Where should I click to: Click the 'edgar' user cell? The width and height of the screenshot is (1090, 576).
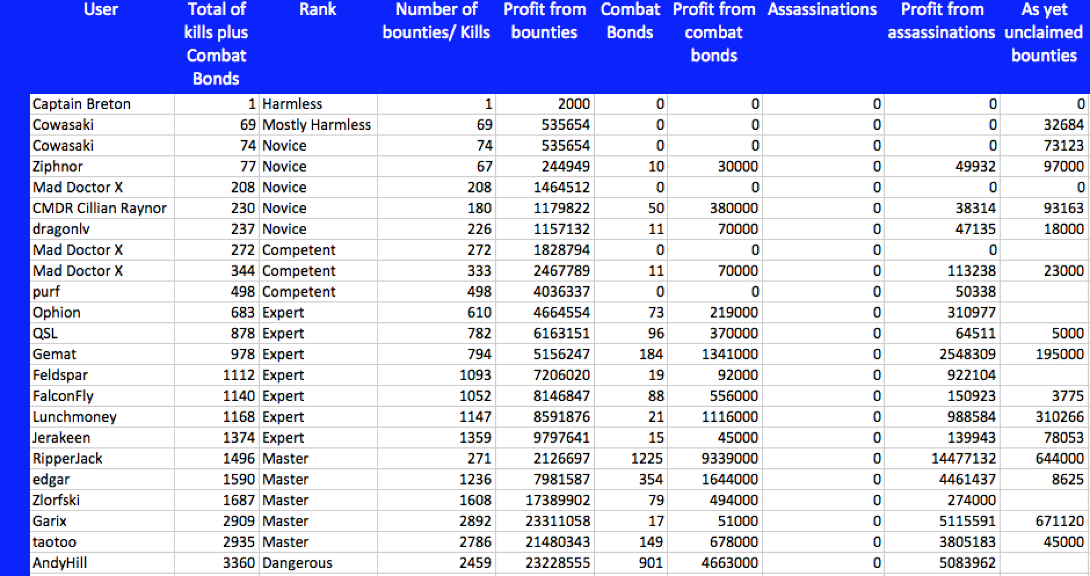coord(102,479)
